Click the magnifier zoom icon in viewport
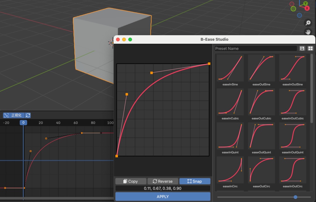The height and width of the screenshot is (202, 316). [307, 23]
